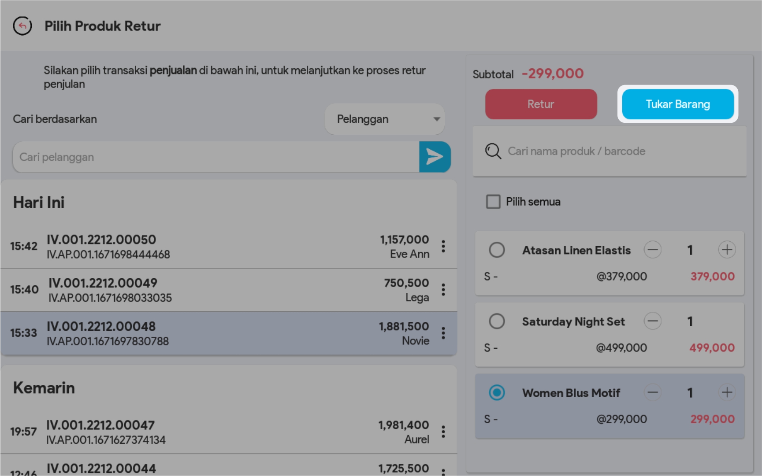This screenshot has height=476, width=762.
Task: Check the Pilih semua checkbox
Action: [x=493, y=202]
